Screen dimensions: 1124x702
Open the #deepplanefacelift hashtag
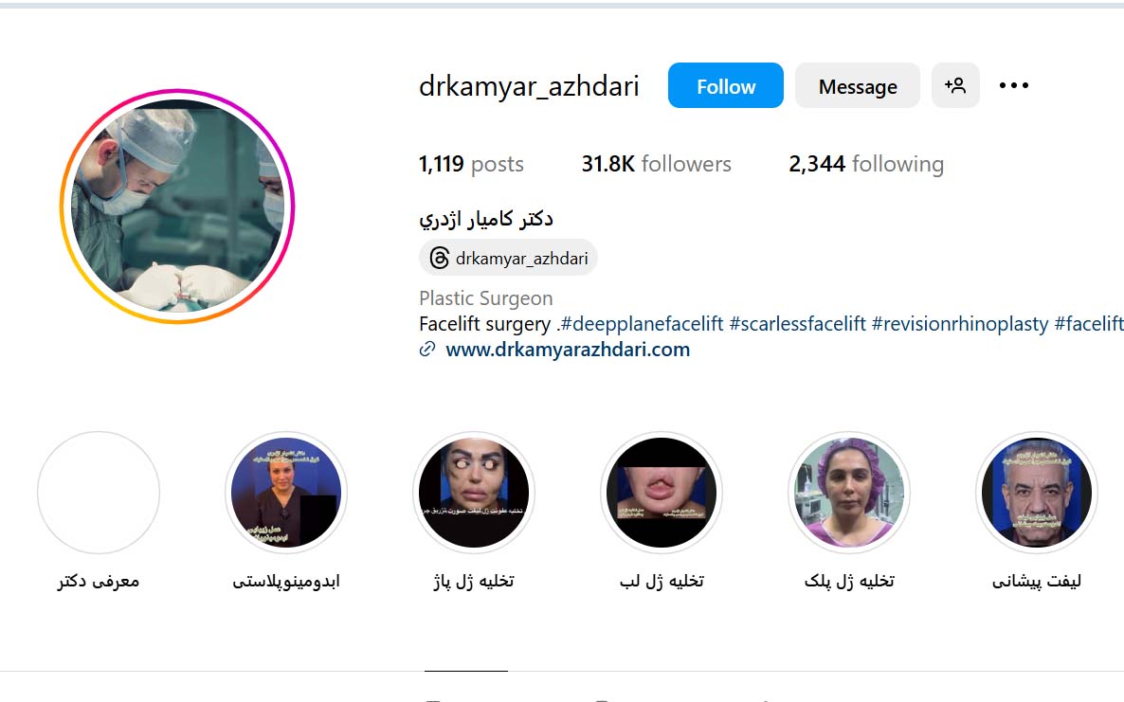[642, 324]
